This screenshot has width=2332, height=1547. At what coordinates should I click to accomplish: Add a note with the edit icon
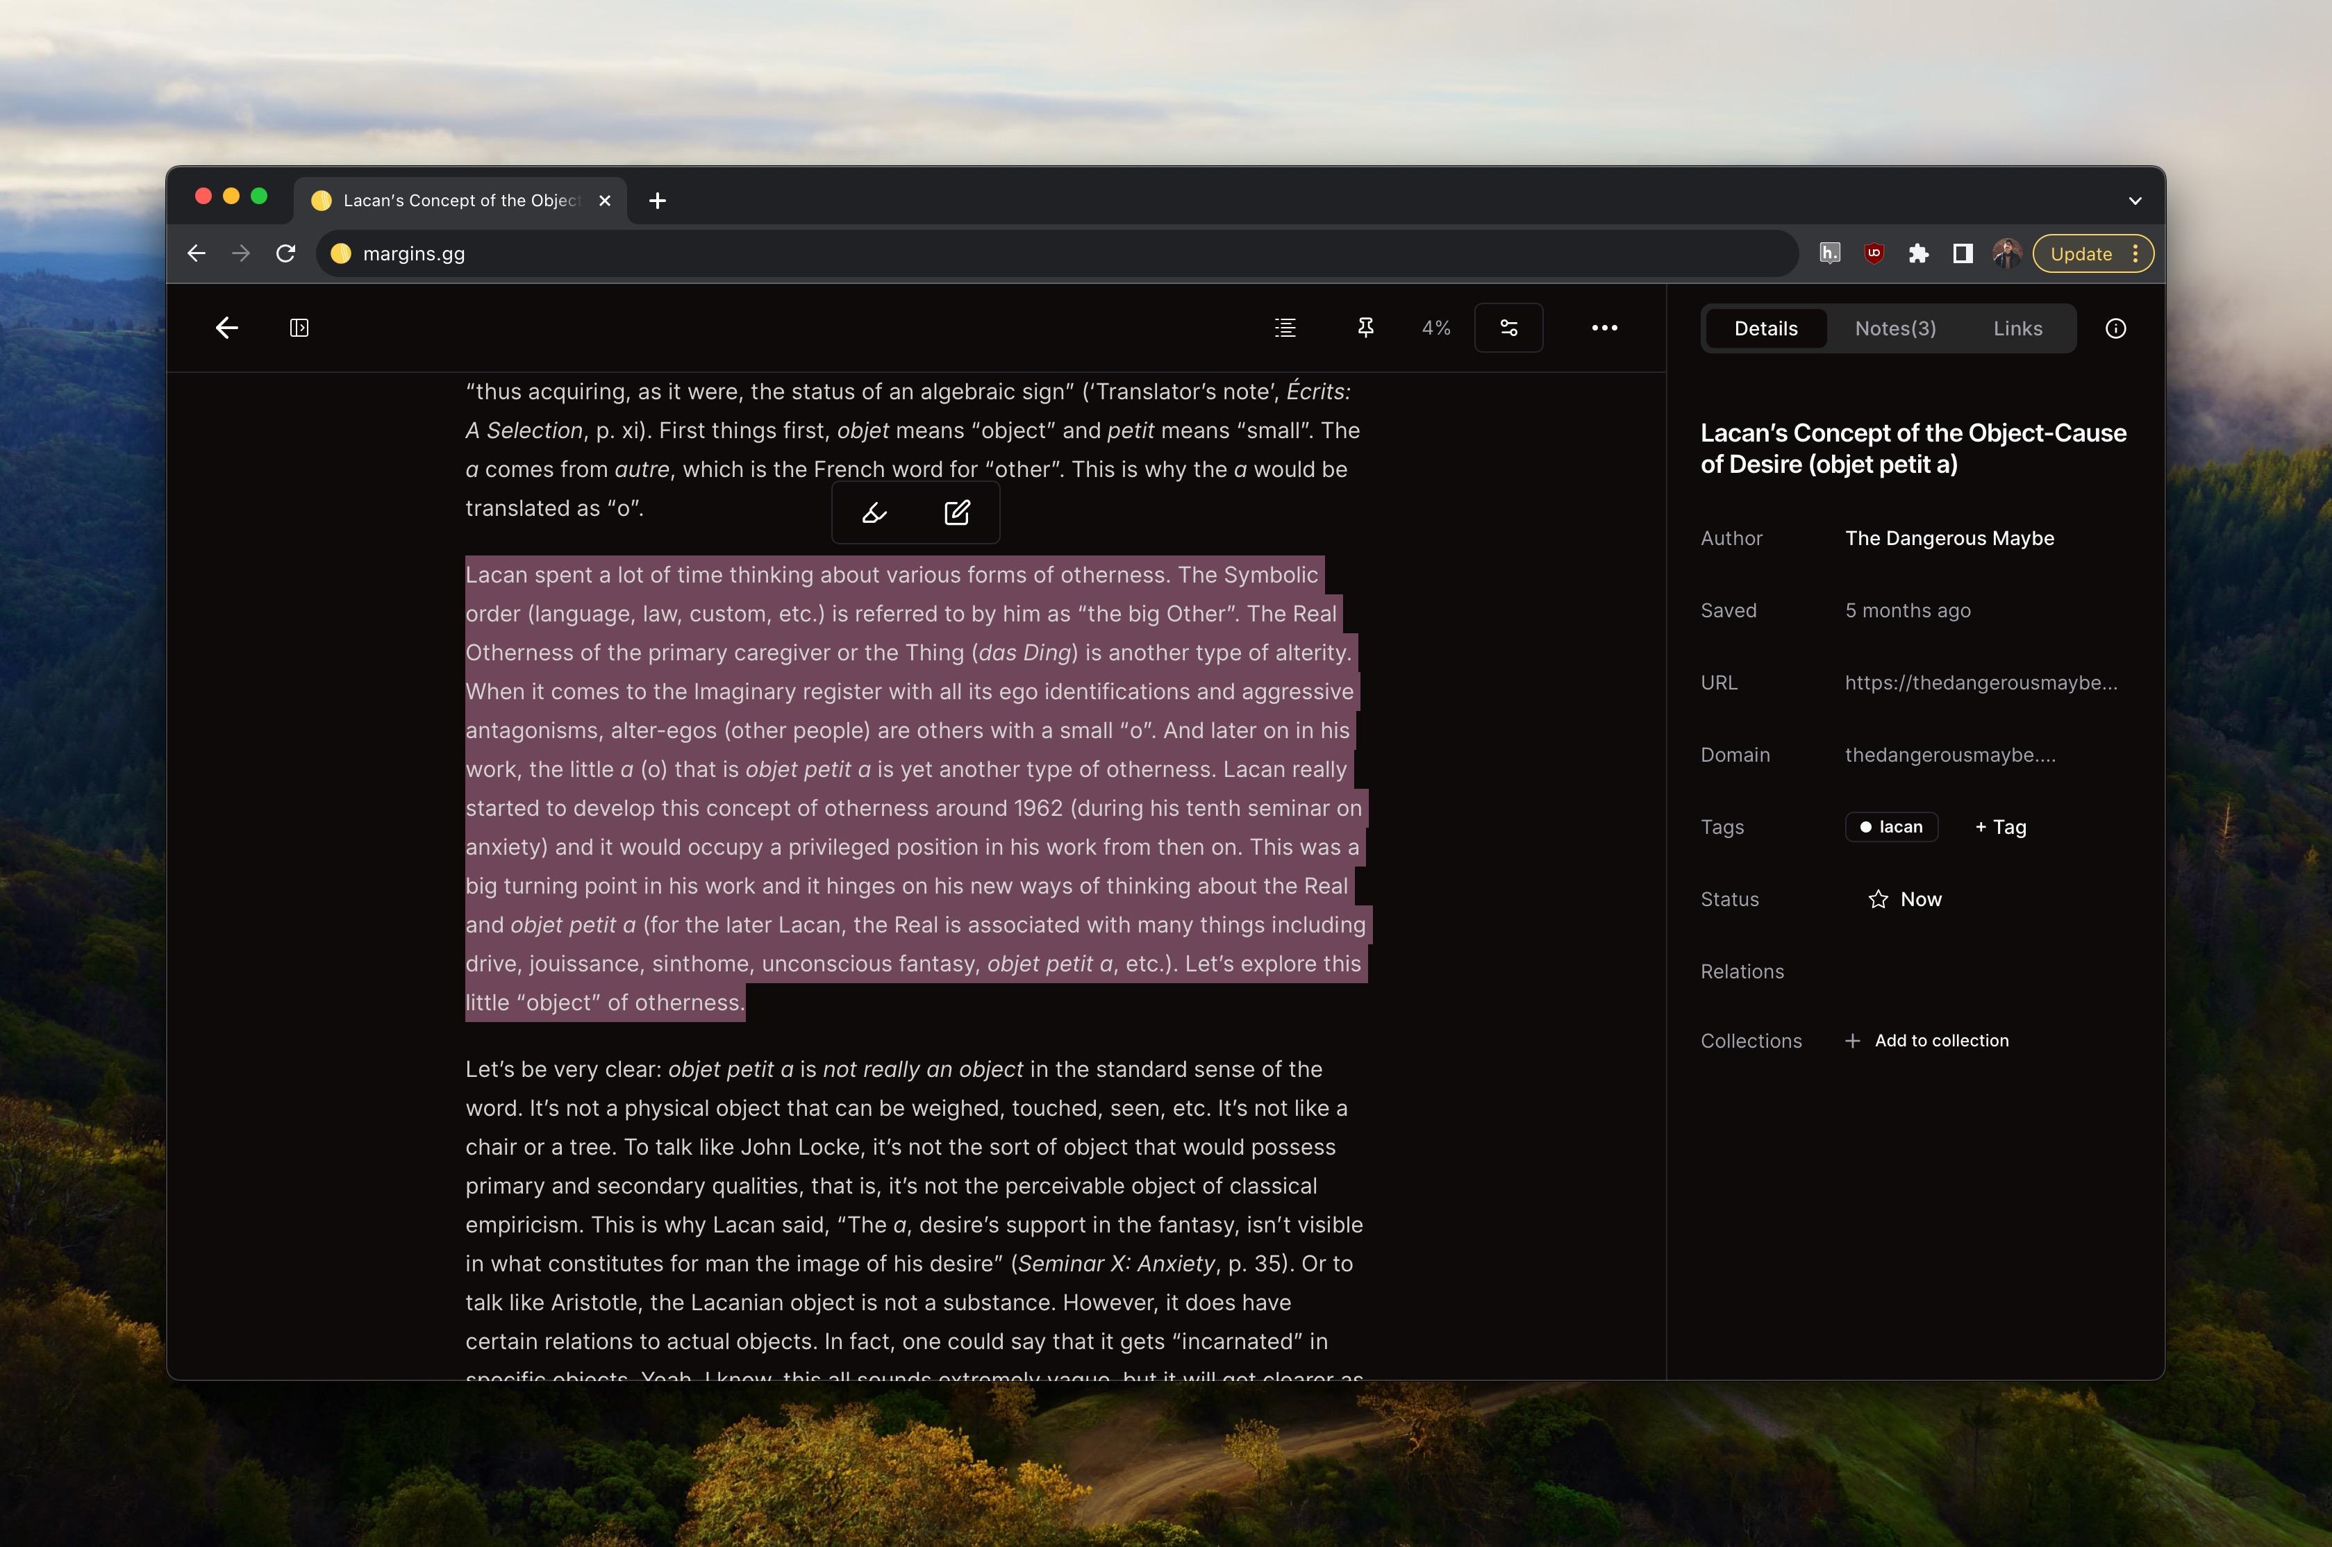click(x=957, y=513)
